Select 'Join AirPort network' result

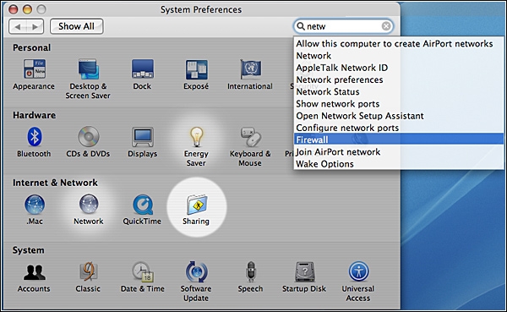[x=398, y=152]
